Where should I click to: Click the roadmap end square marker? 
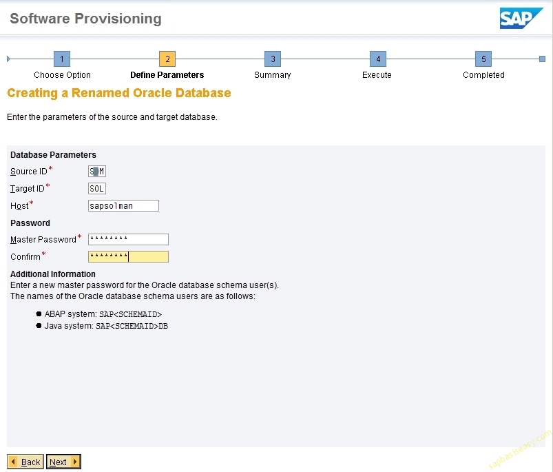point(543,59)
